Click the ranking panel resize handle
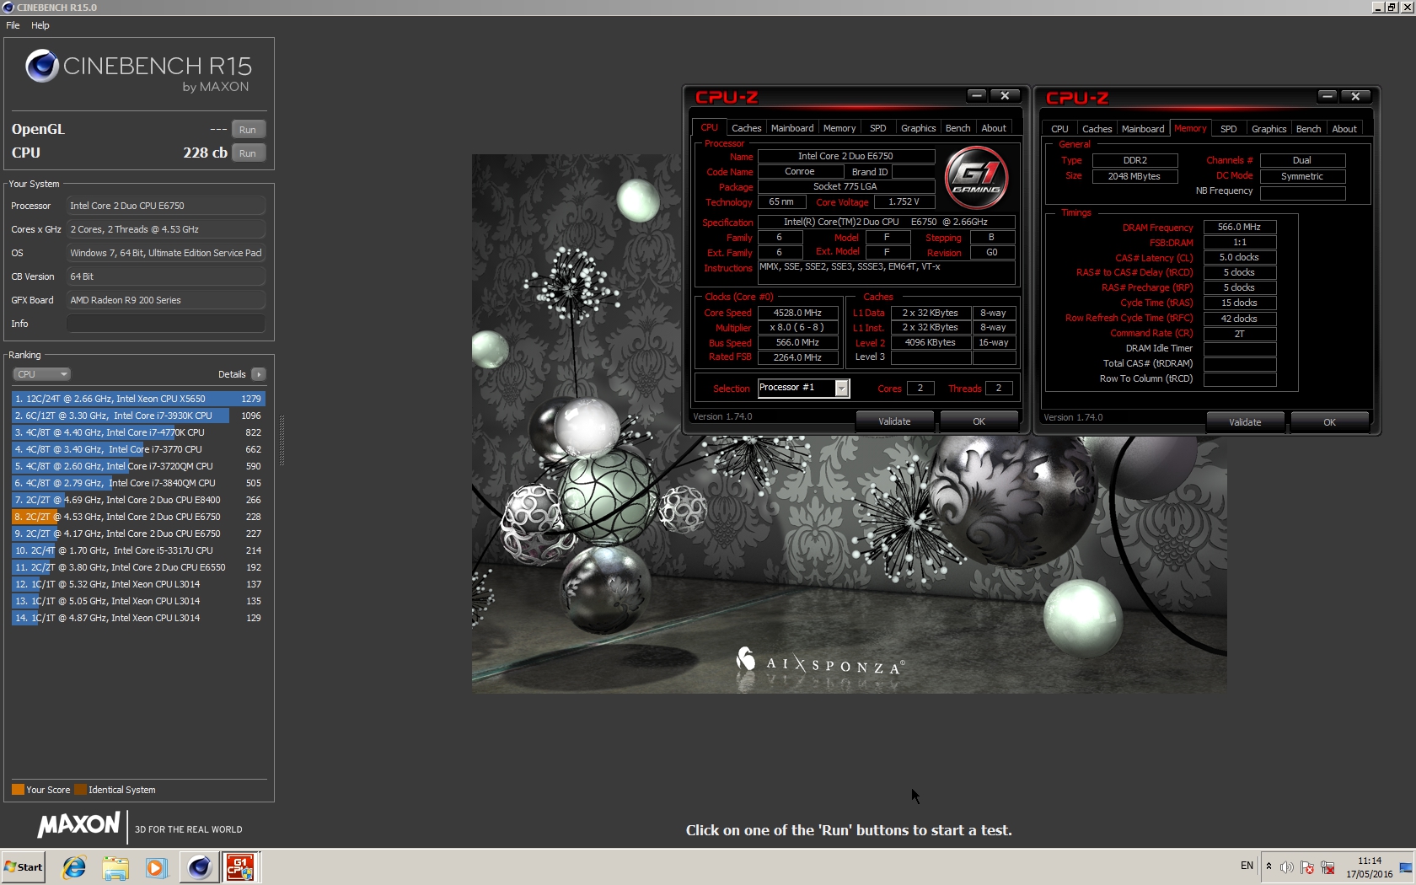This screenshot has height=885, width=1416. 282,441
